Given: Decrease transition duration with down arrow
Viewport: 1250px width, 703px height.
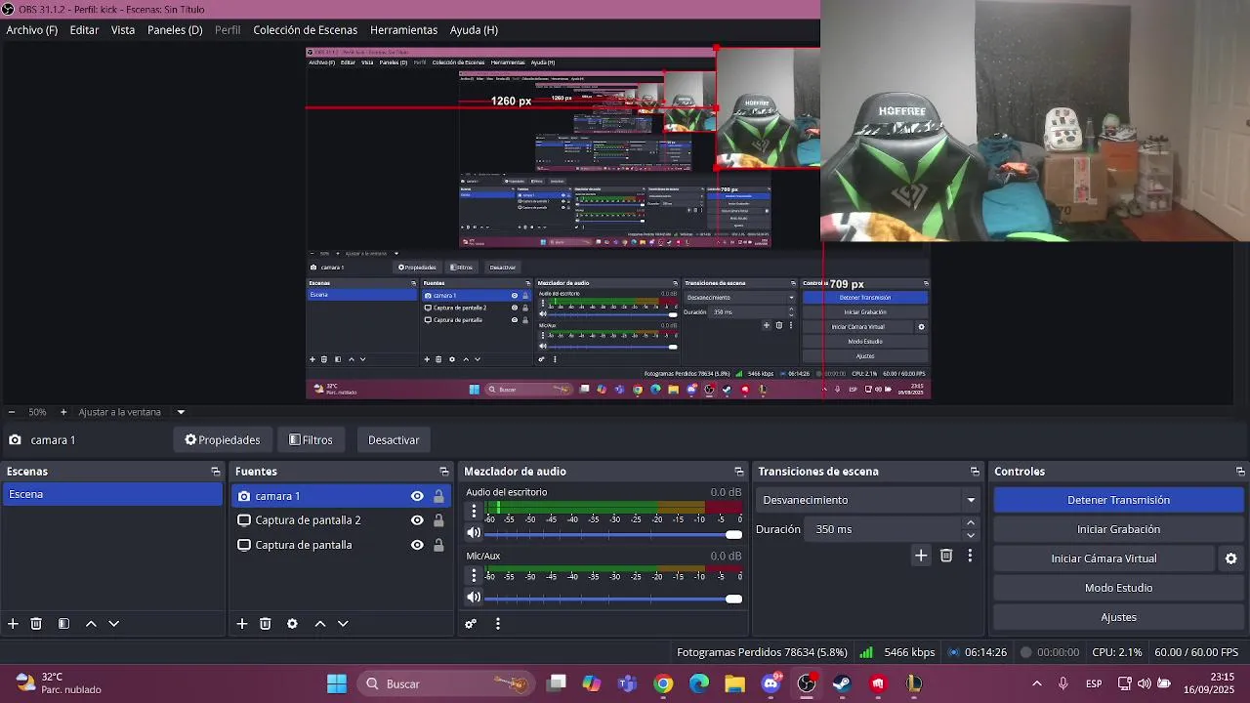Looking at the screenshot, I should (x=971, y=535).
